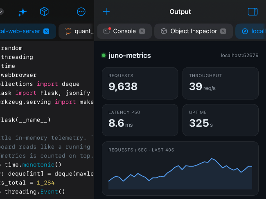Click the jsonify identifier in code
This screenshot has height=199, width=266.
[78, 93]
